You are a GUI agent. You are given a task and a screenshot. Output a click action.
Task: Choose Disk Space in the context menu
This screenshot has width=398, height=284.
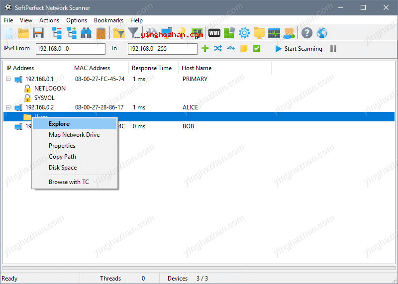tap(75, 168)
